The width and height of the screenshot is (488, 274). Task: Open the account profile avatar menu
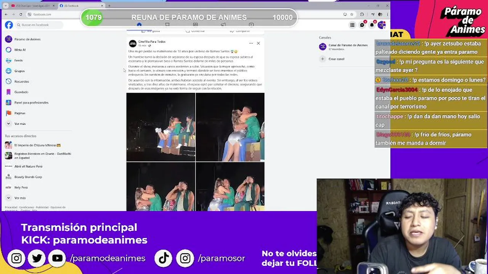[x=381, y=25]
